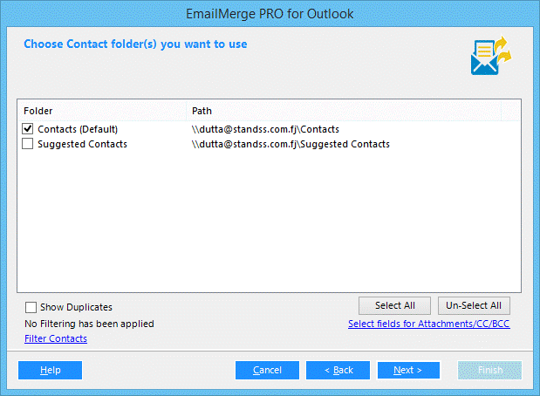Click the EmailMerge envelope logo icon

tap(491, 56)
